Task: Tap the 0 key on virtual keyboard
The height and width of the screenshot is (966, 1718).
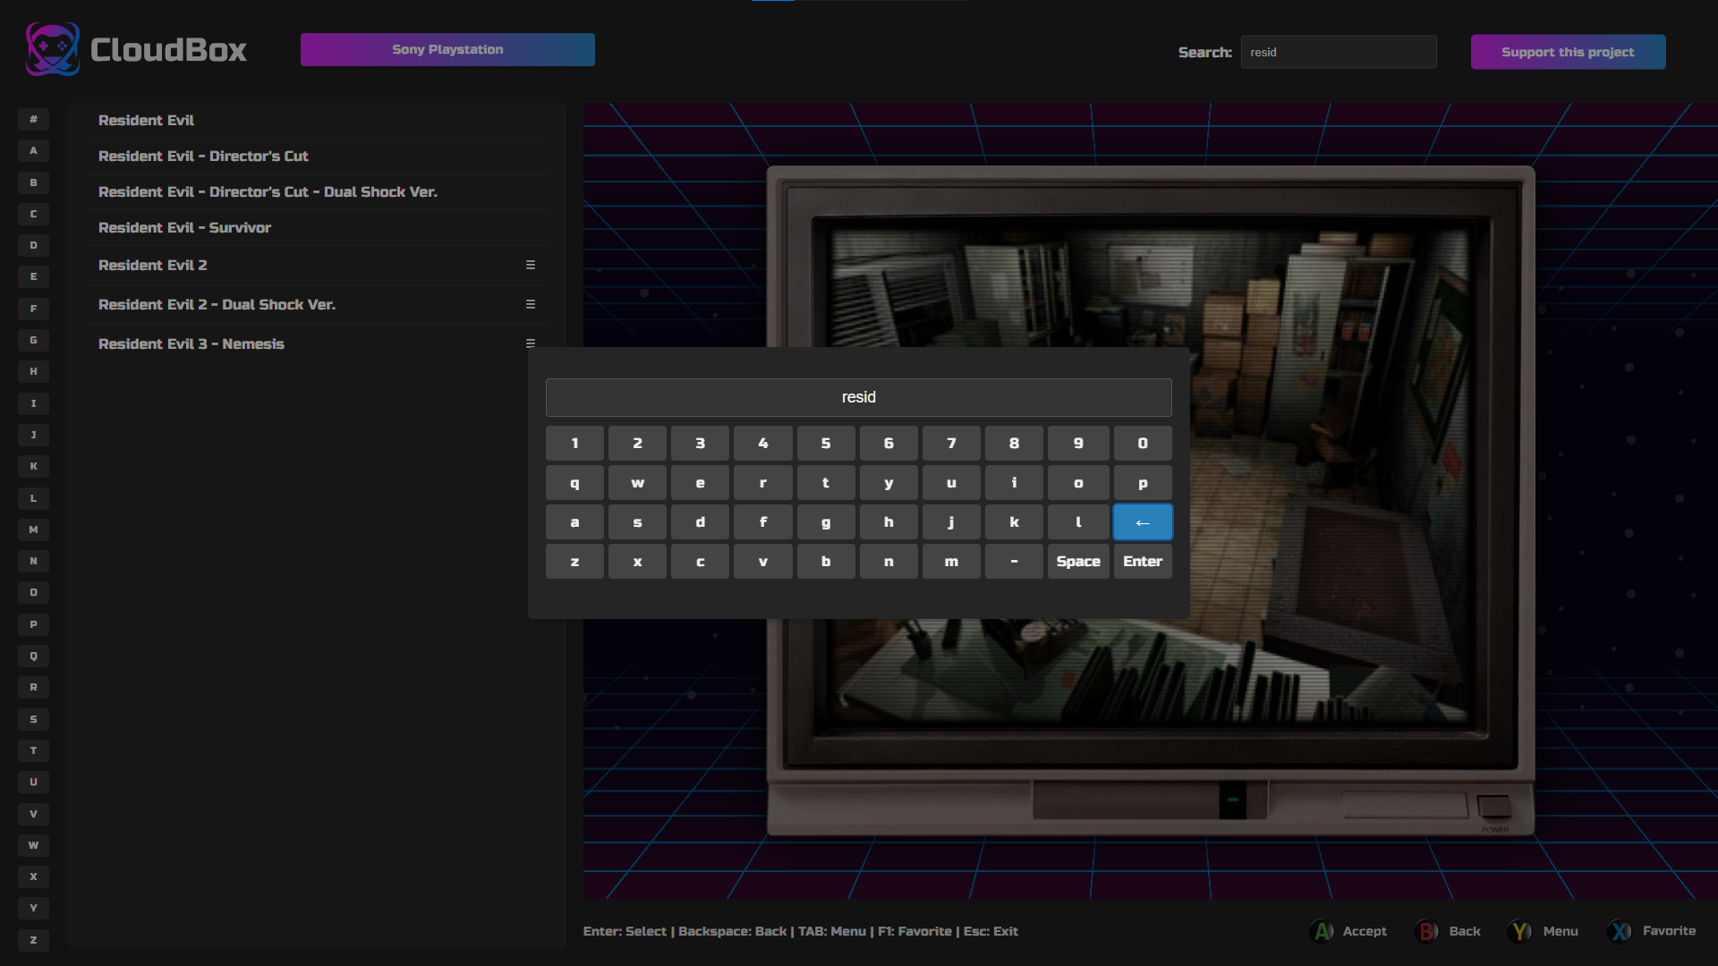Action: tap(1143, 444)
